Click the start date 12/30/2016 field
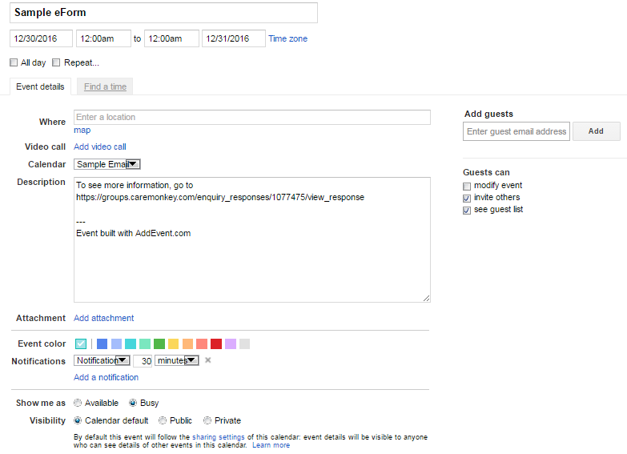The height and width of the screenshot is (454, 627). [41, 38]
